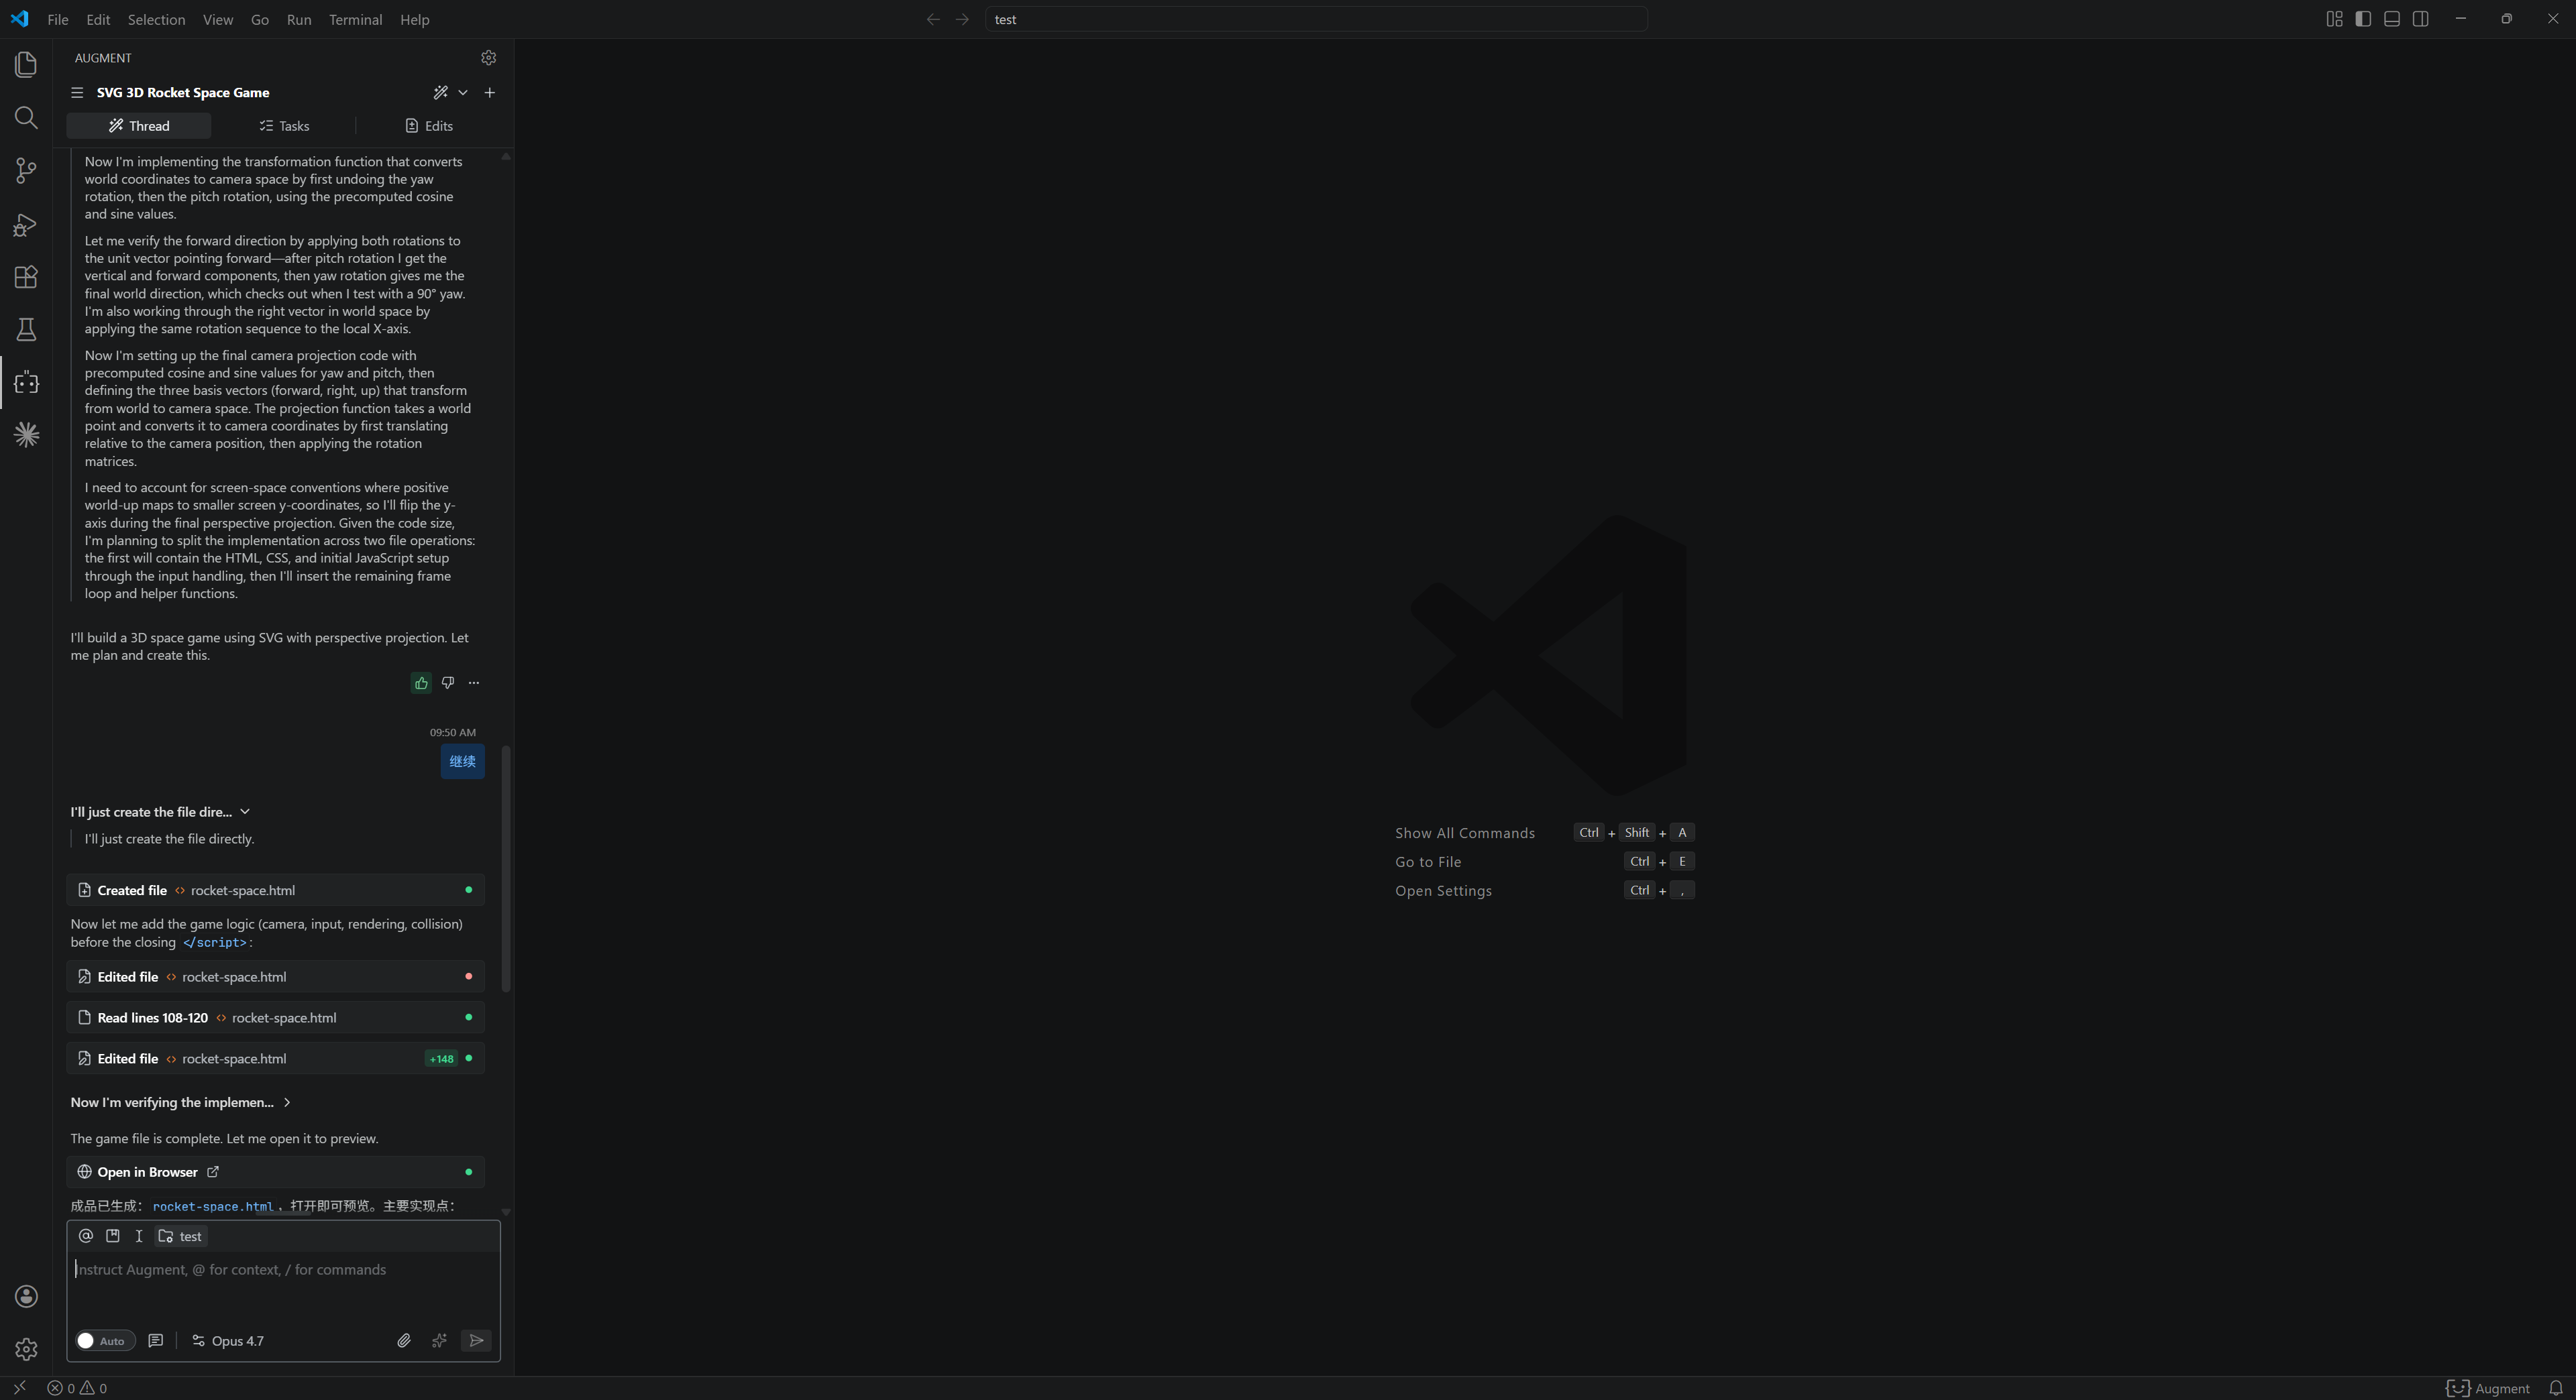Viewport: 2576px width, 1400px height.
Task: Start a new thread with plus icon
Action: 490,93
